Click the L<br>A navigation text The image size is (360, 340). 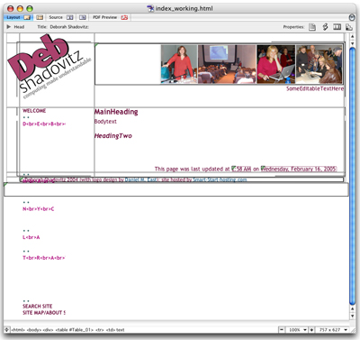pos(31,237)
